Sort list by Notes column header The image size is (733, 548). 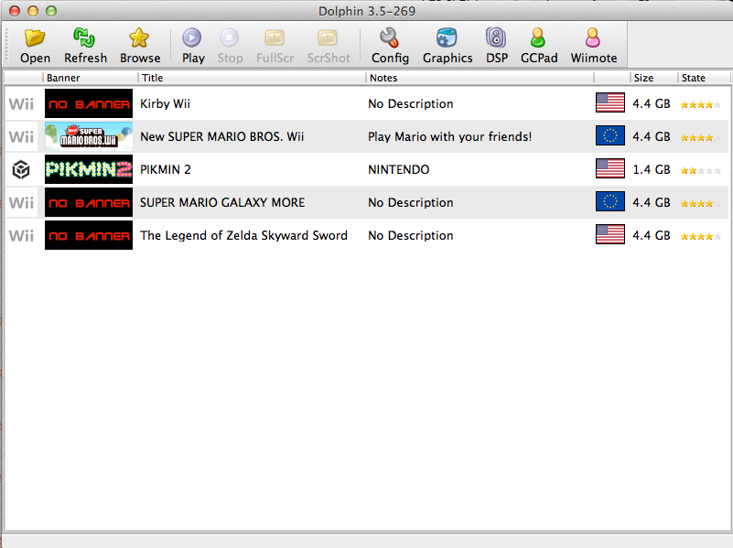coord(480,78)
